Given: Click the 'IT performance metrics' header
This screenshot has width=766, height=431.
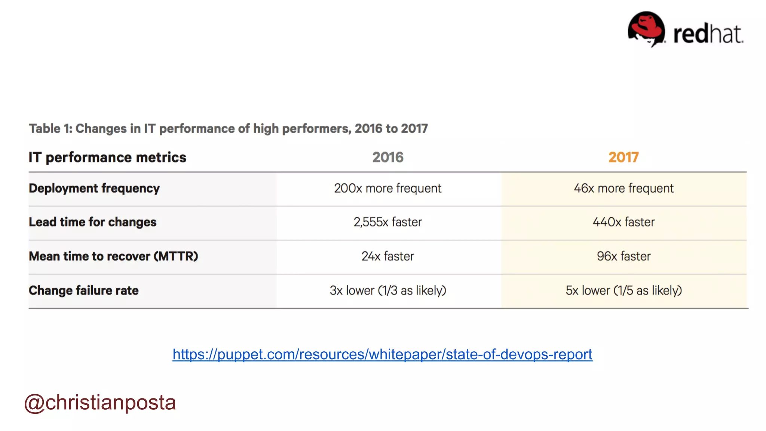Looking at the screenshot, I should [x=107, y=158].
